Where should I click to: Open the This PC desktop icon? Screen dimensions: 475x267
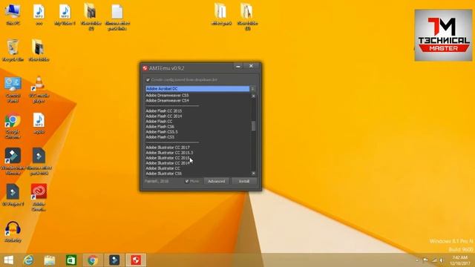click(13, 14)
